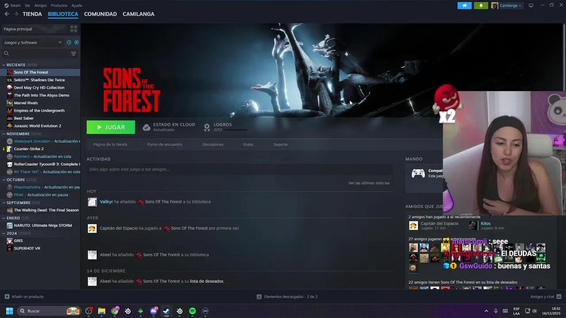
Task: Open Guías link
Action: coord(249,144)
